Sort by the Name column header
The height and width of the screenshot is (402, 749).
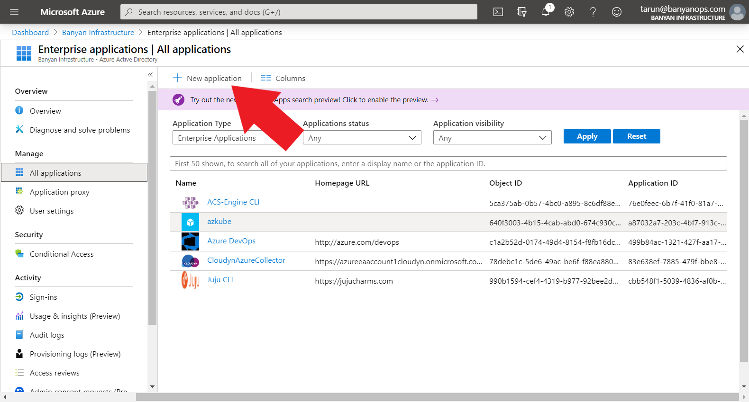186,183
